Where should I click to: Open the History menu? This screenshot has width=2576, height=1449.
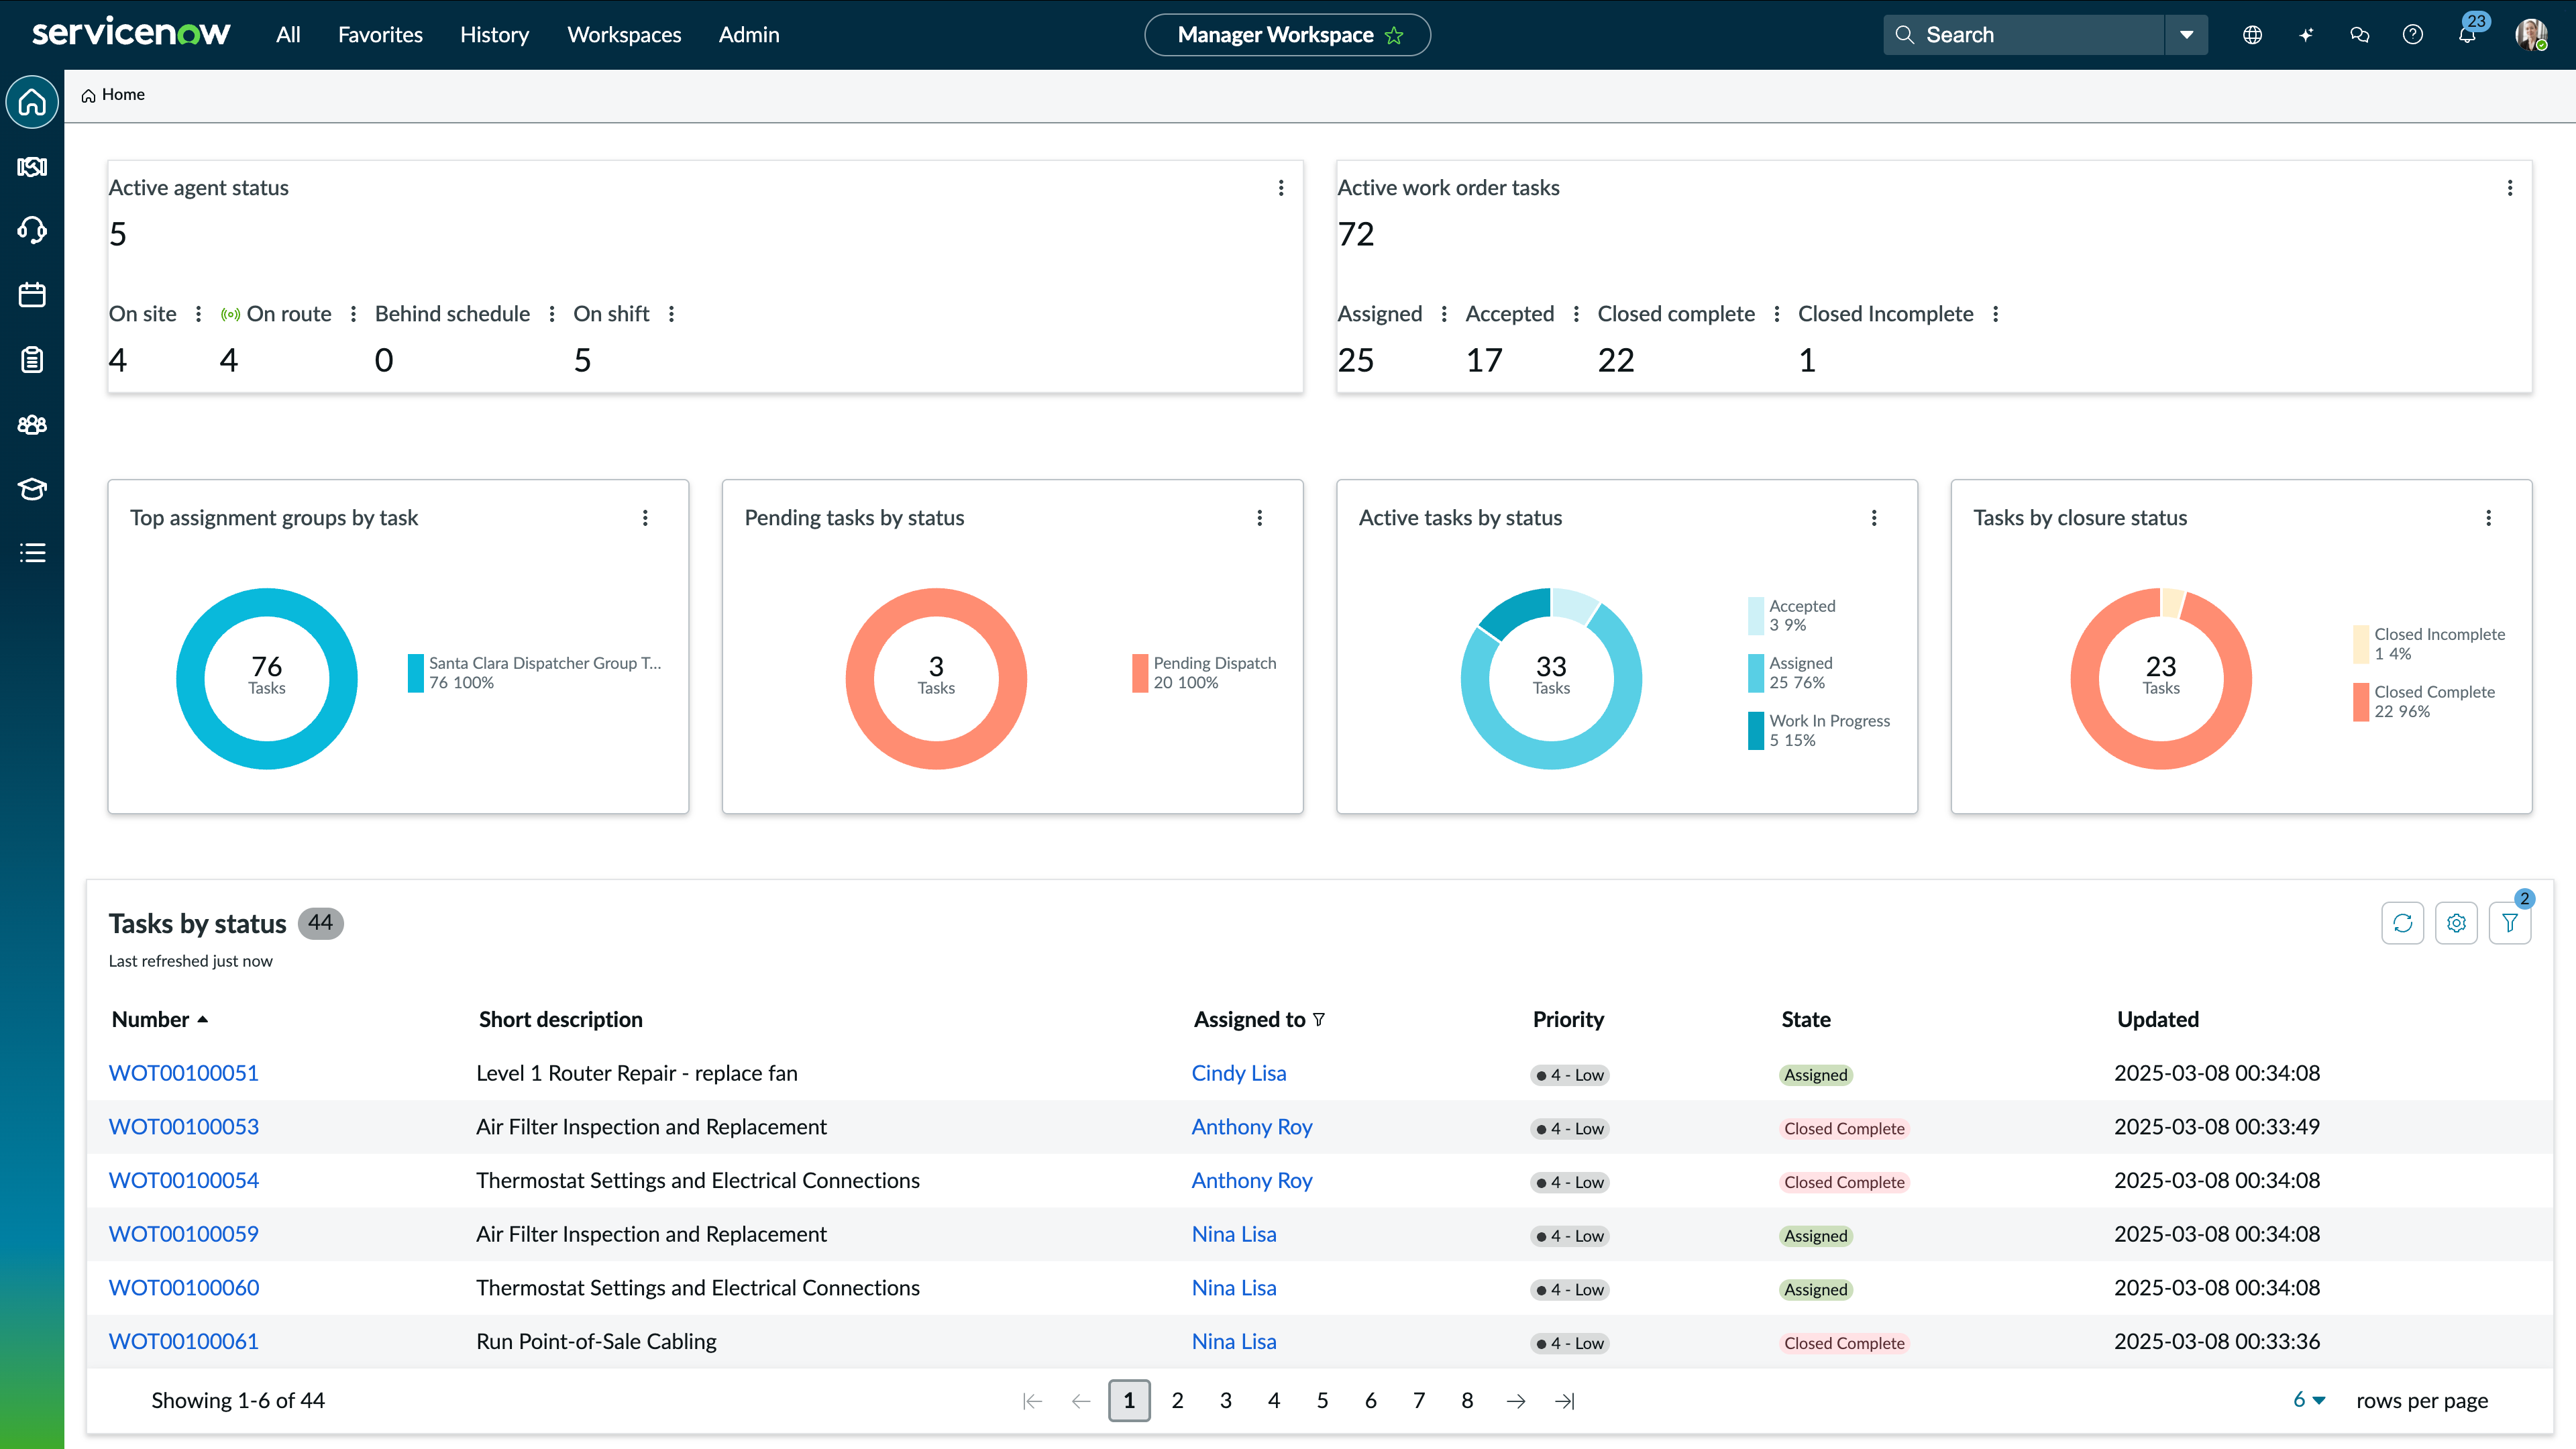[494, 34]
